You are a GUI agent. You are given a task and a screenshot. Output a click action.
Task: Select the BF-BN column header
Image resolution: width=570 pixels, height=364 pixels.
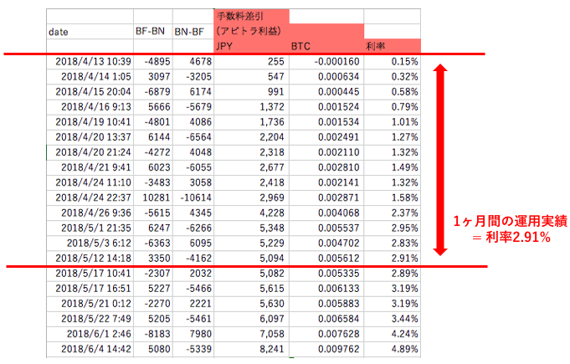pos(153,32)
